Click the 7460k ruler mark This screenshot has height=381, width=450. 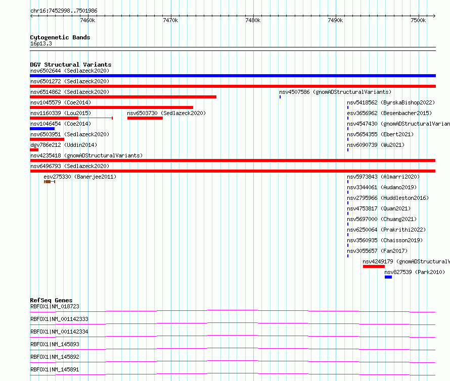[88, 20]
